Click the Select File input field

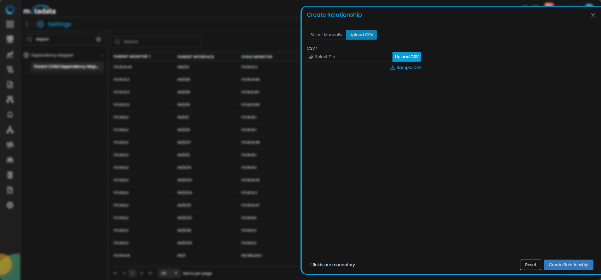pos(350,57)
